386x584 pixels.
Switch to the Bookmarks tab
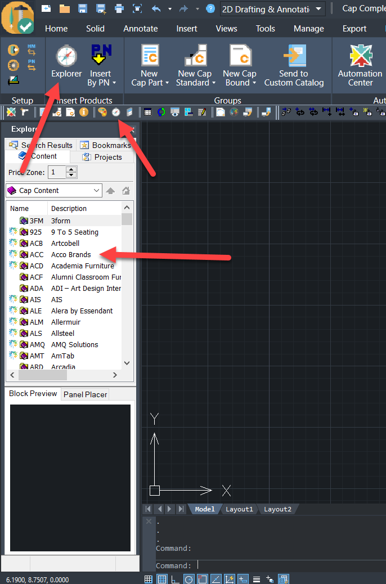[105, 145]
